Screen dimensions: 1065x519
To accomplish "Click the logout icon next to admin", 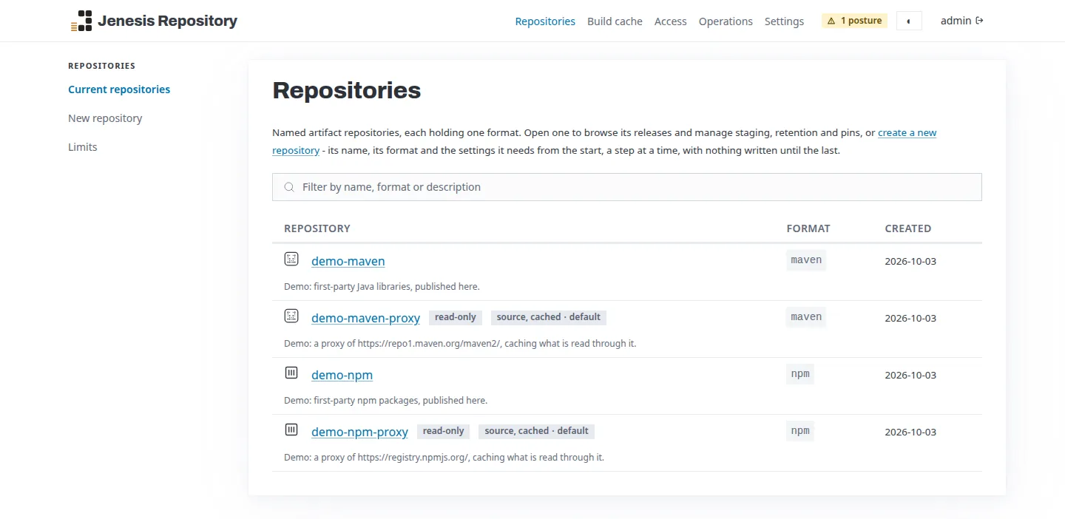I will [x=980, y=21].
